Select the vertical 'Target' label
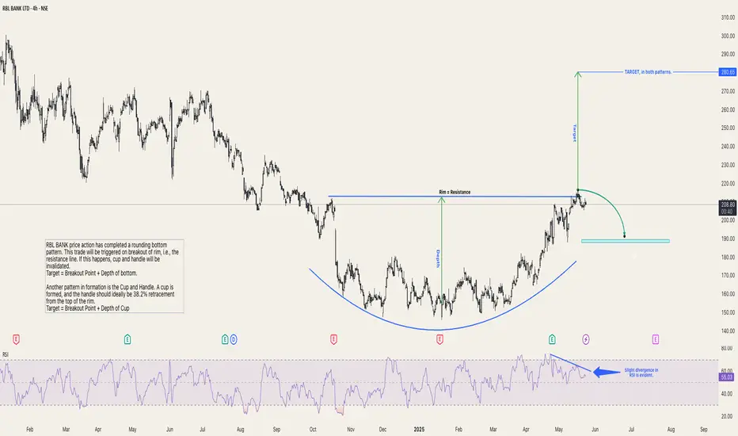 coord(574,133)
